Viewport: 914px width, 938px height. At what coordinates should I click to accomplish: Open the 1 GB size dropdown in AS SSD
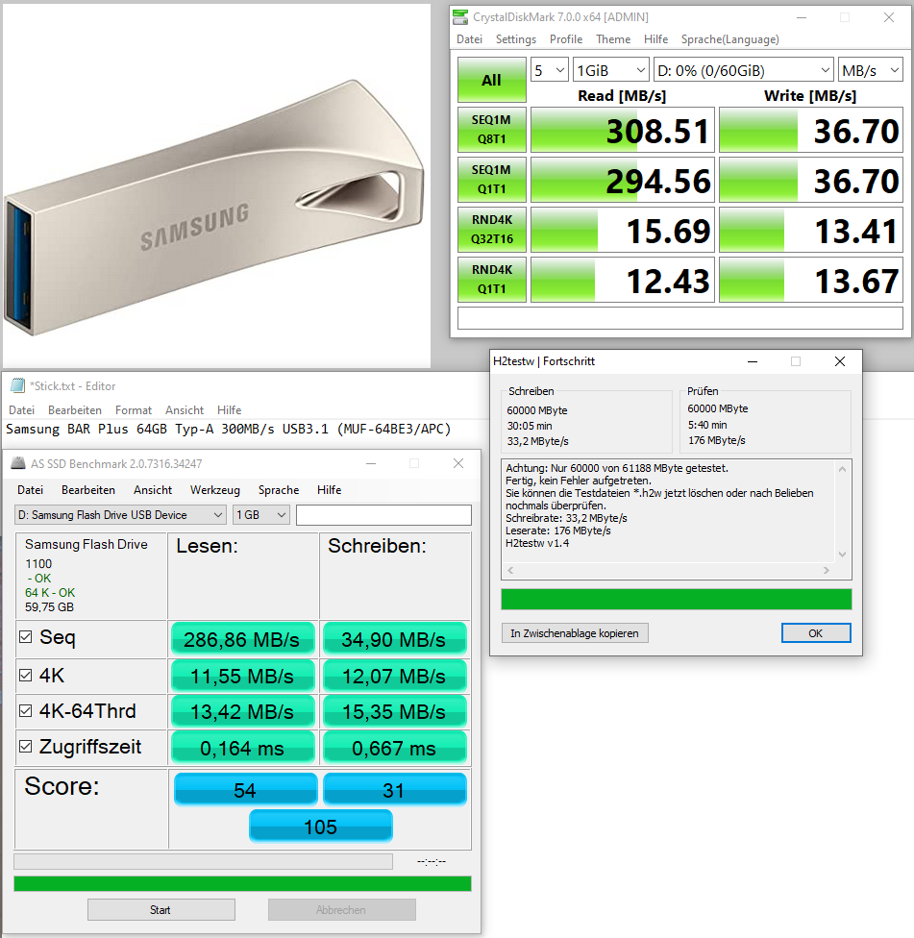pos(261,515)
